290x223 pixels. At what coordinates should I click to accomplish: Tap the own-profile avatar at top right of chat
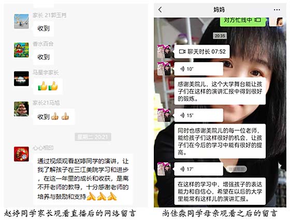[x=276, y=22]
